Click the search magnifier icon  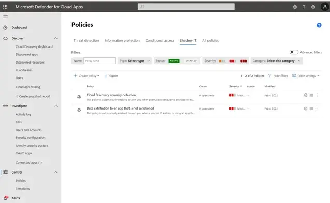(x=142, y=7)
